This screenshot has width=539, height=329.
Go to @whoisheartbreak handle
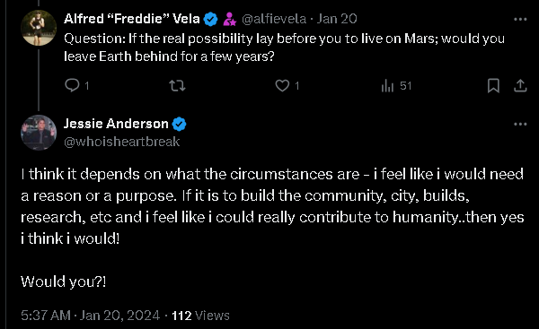click(x=121, y=142)
